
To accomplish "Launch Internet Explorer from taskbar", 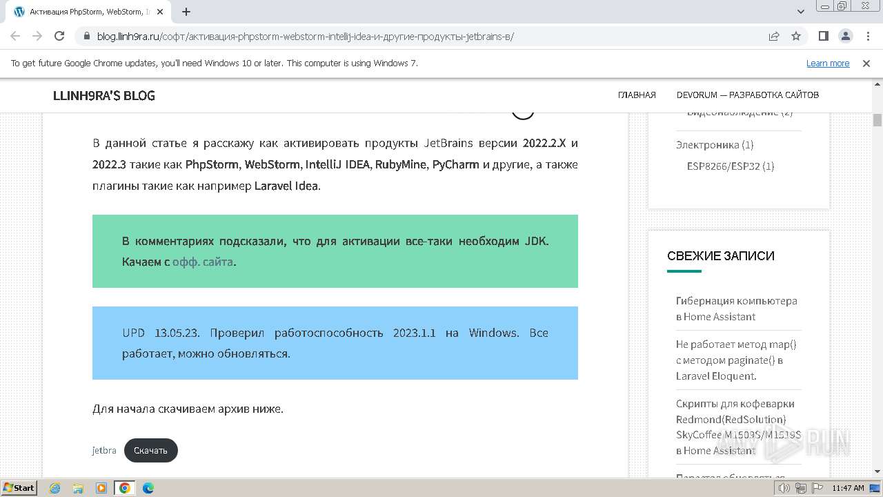I will tap(54, 488).
